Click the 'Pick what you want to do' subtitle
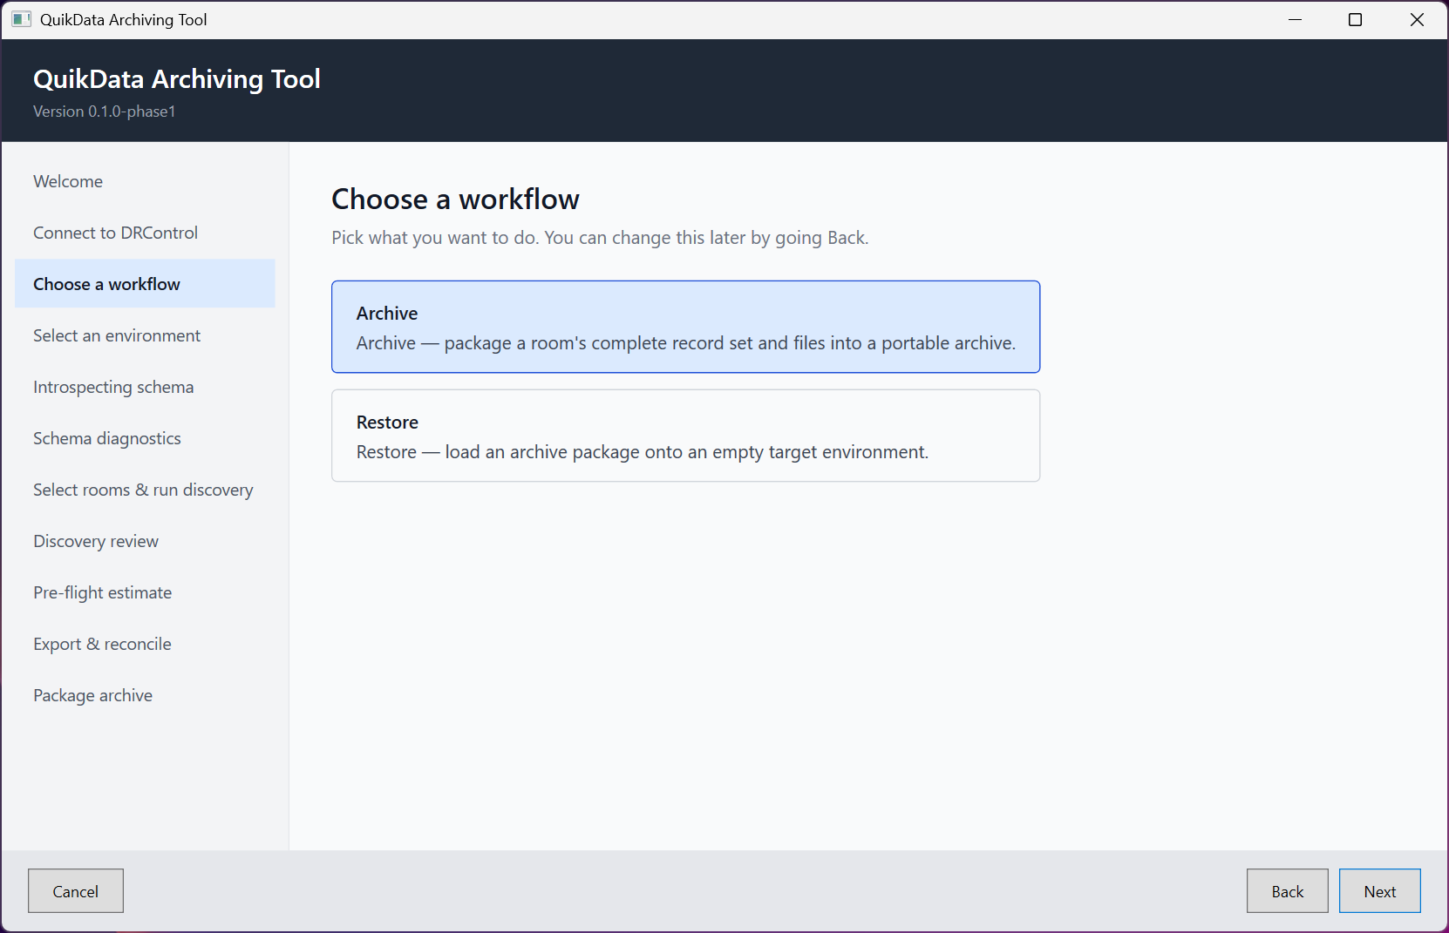Image resolution: width=1449 pixels, height=933 pixels. point(600,238)
